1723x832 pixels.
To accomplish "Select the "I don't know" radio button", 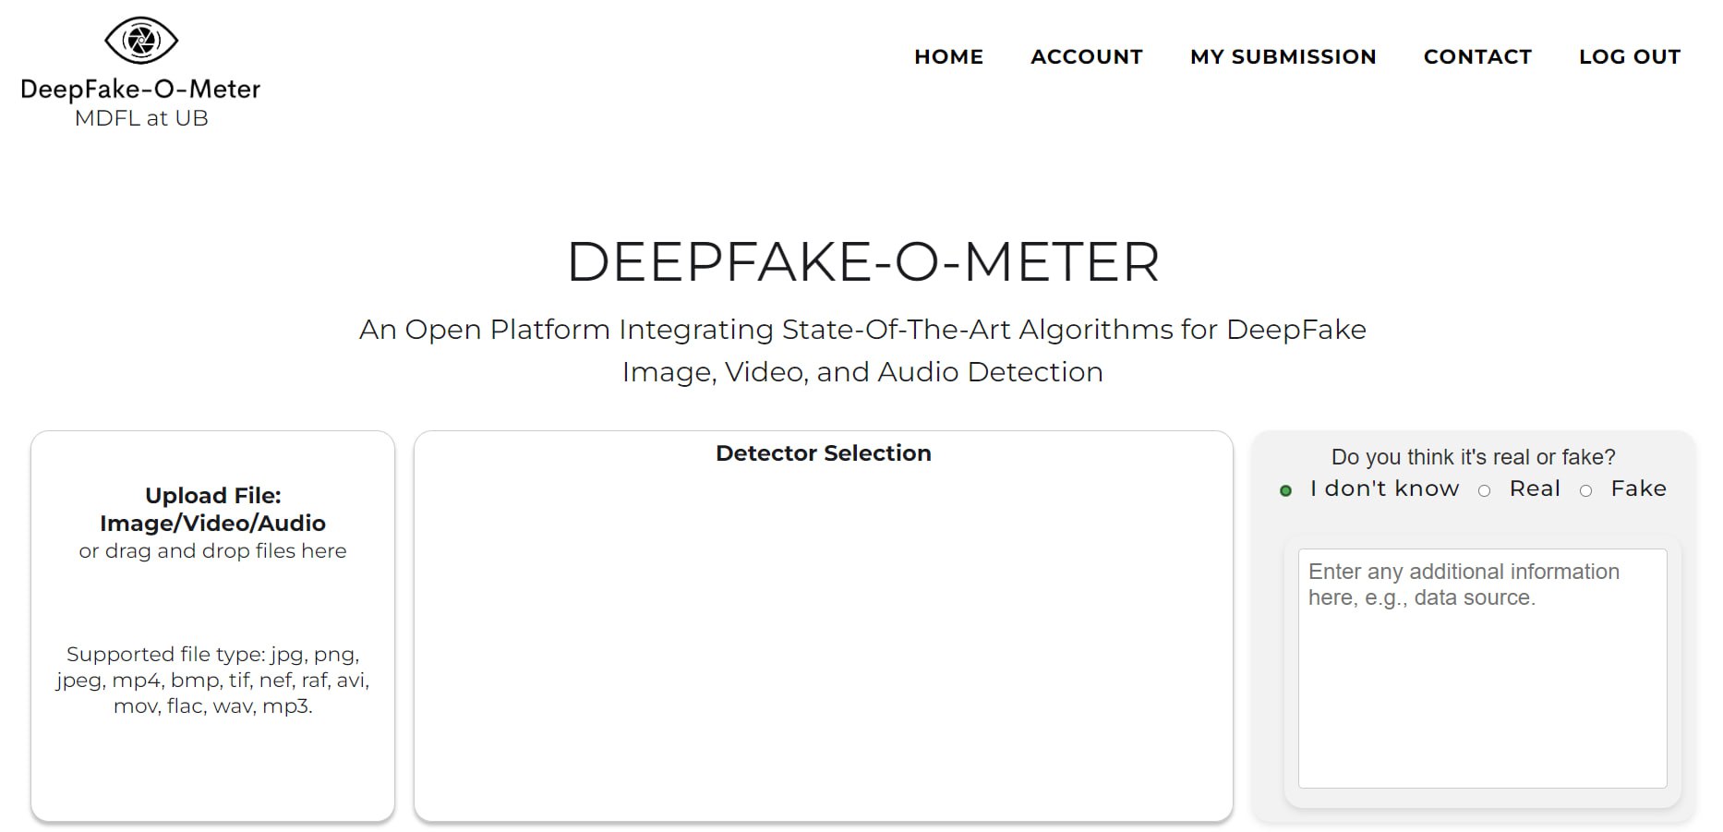I will tap(1285, 490).
